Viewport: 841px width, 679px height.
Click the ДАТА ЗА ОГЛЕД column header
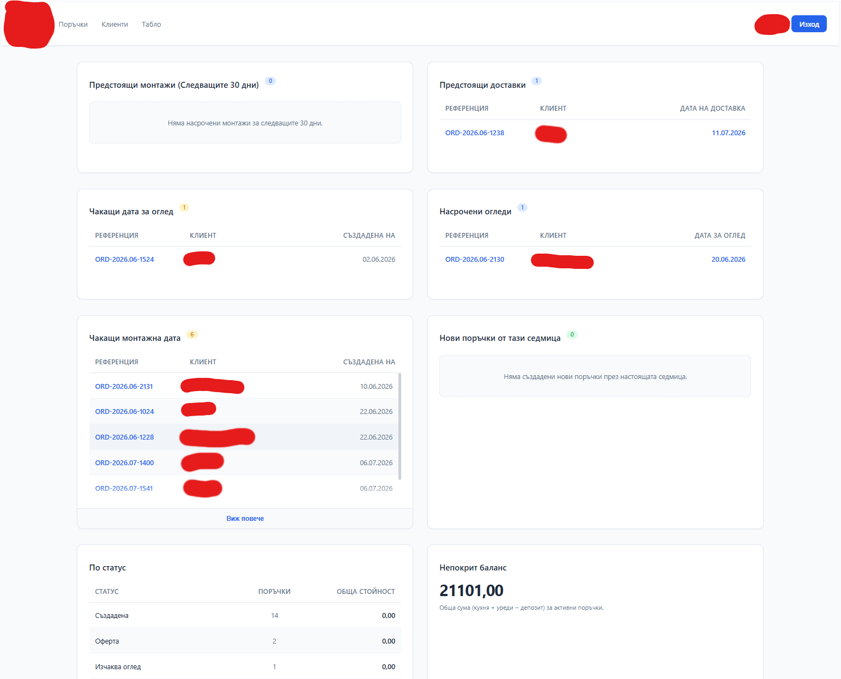click(719, 236)
